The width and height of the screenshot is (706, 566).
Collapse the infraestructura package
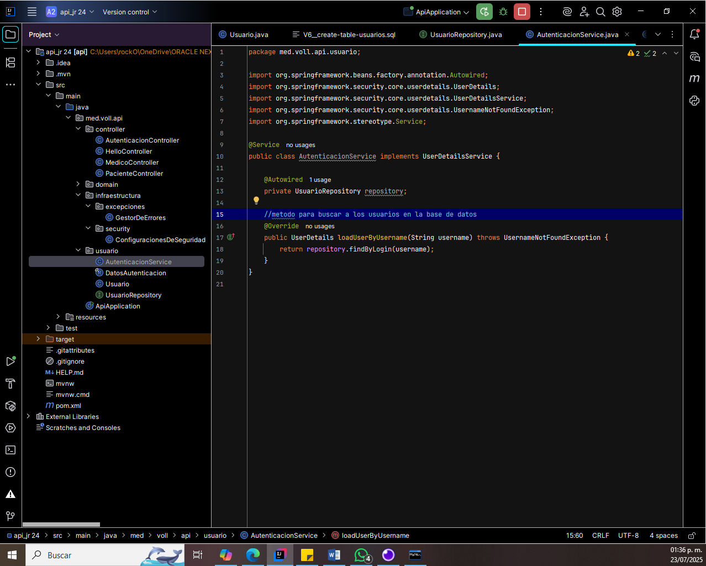[x=78, y=195]
